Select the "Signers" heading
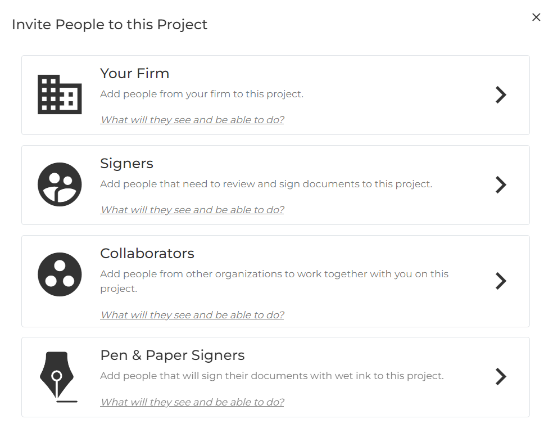Viewport: 553px width, 437px height. 126,164
